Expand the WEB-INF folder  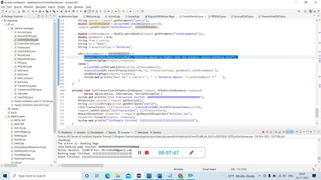(x=9, y=124)
